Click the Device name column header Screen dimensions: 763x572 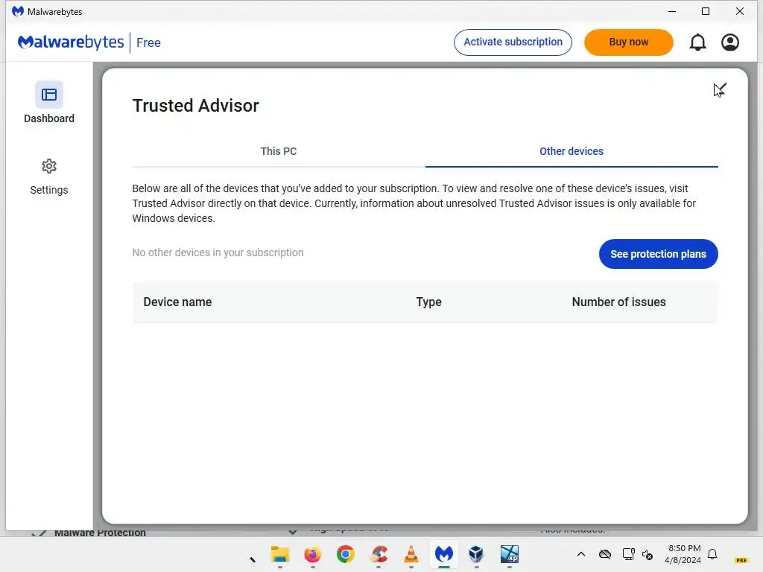point(177,302)
